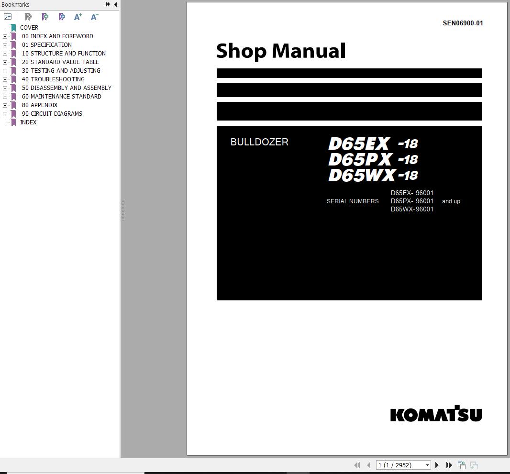
Task: Click inside the page number field
Action: [397, 465]
